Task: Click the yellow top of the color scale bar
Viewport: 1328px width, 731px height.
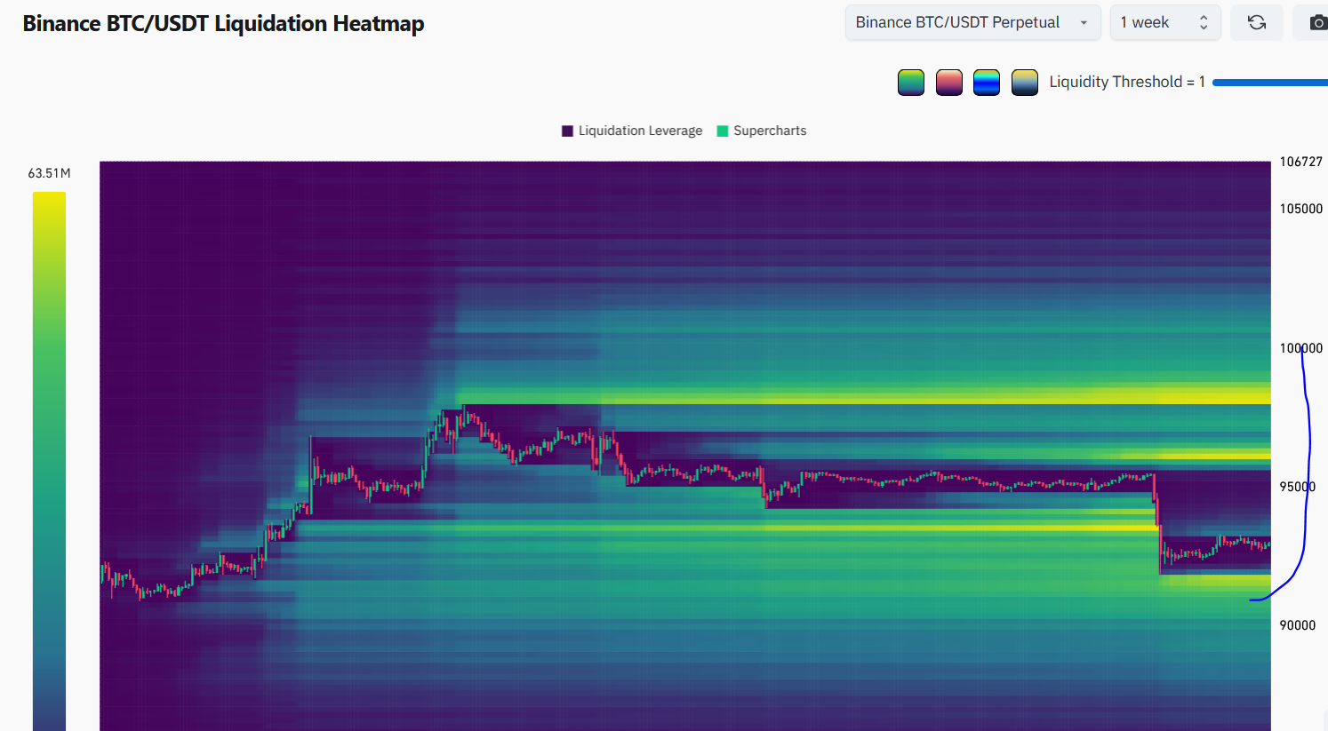Action: pyautogui.click(x=49, y=201)
